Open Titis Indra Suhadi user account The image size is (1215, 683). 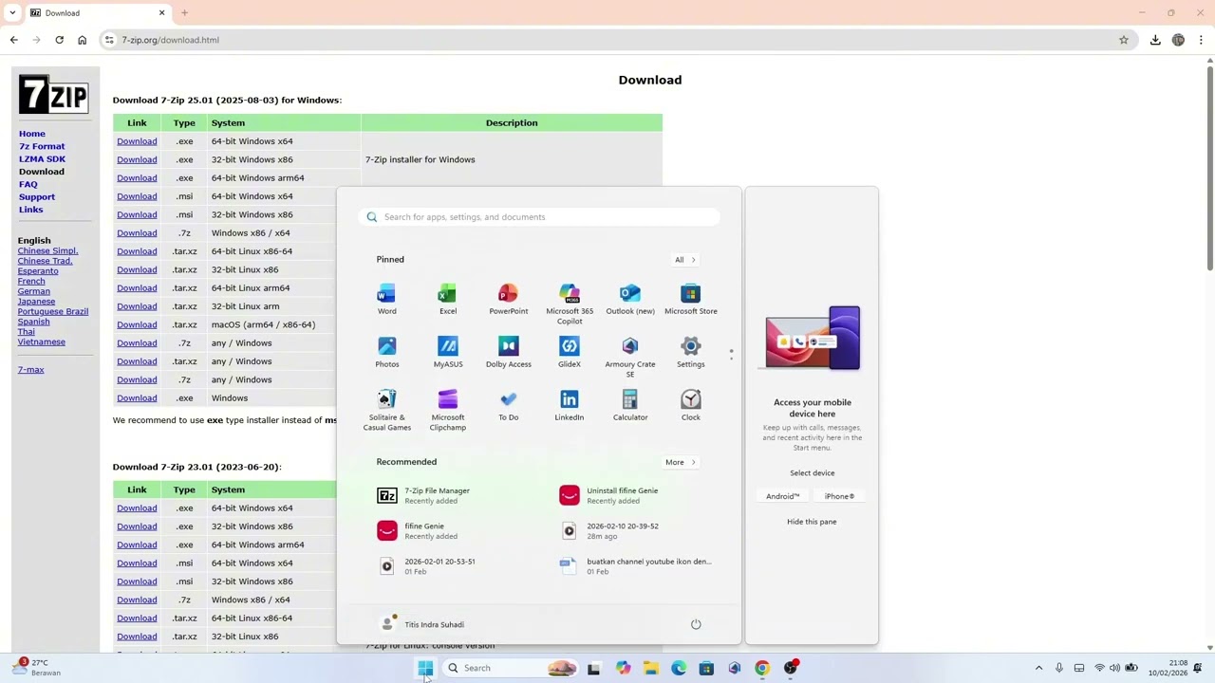coord(422,624)
